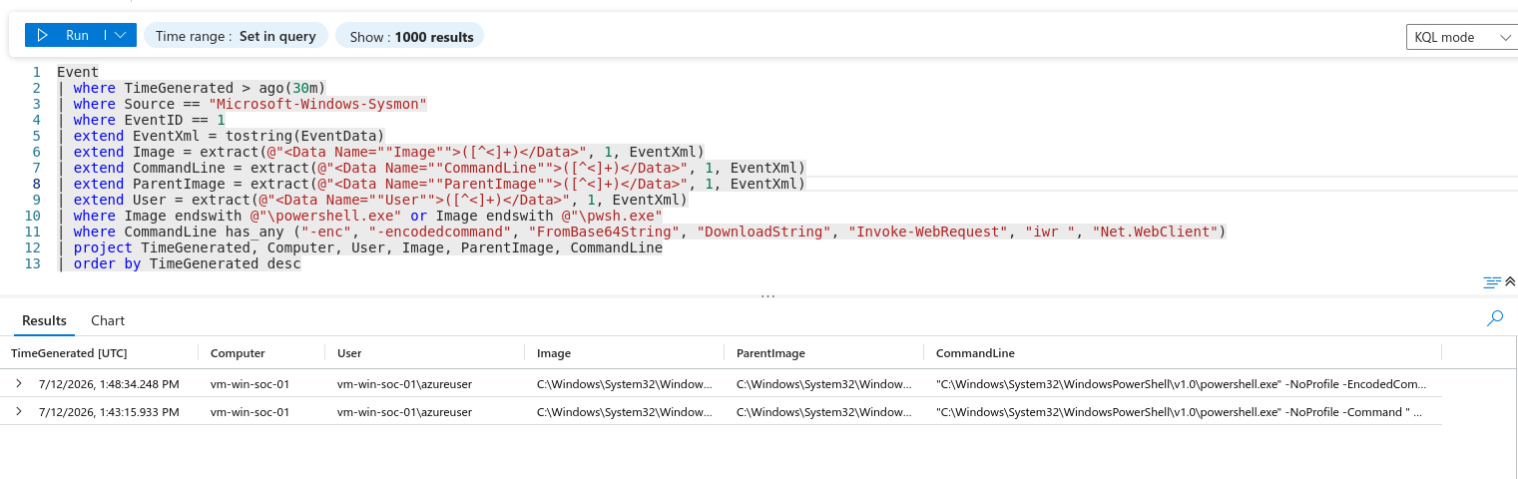Open the Run button dropdown arrow
The image size is (1518, 479).
pos(120,36)
